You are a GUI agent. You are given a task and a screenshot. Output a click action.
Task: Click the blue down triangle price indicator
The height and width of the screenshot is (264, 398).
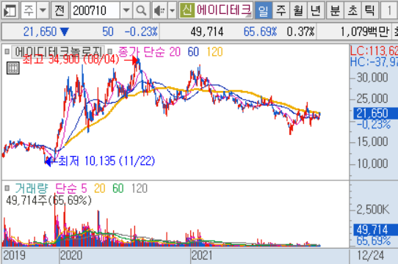point(64,32)
